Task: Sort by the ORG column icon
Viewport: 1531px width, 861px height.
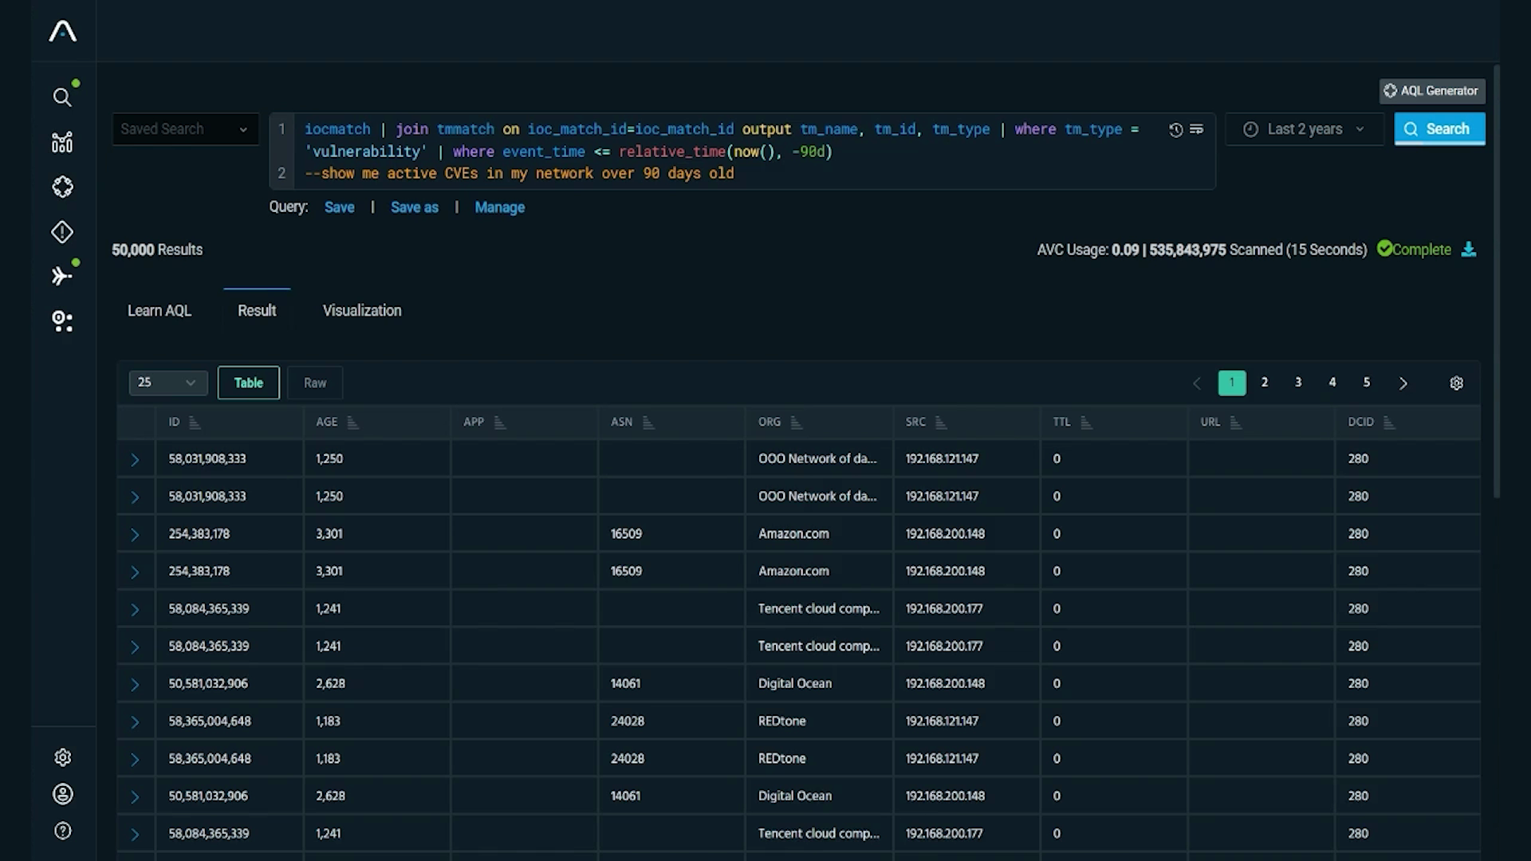Action: (x=795, y=423)
